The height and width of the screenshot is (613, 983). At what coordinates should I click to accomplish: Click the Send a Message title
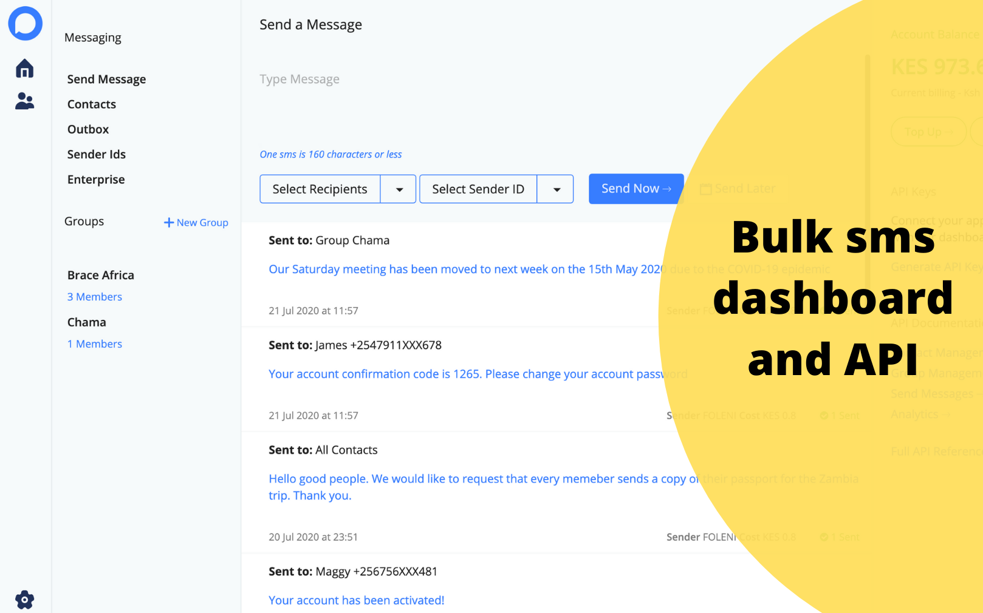click(x=311, y=25)
